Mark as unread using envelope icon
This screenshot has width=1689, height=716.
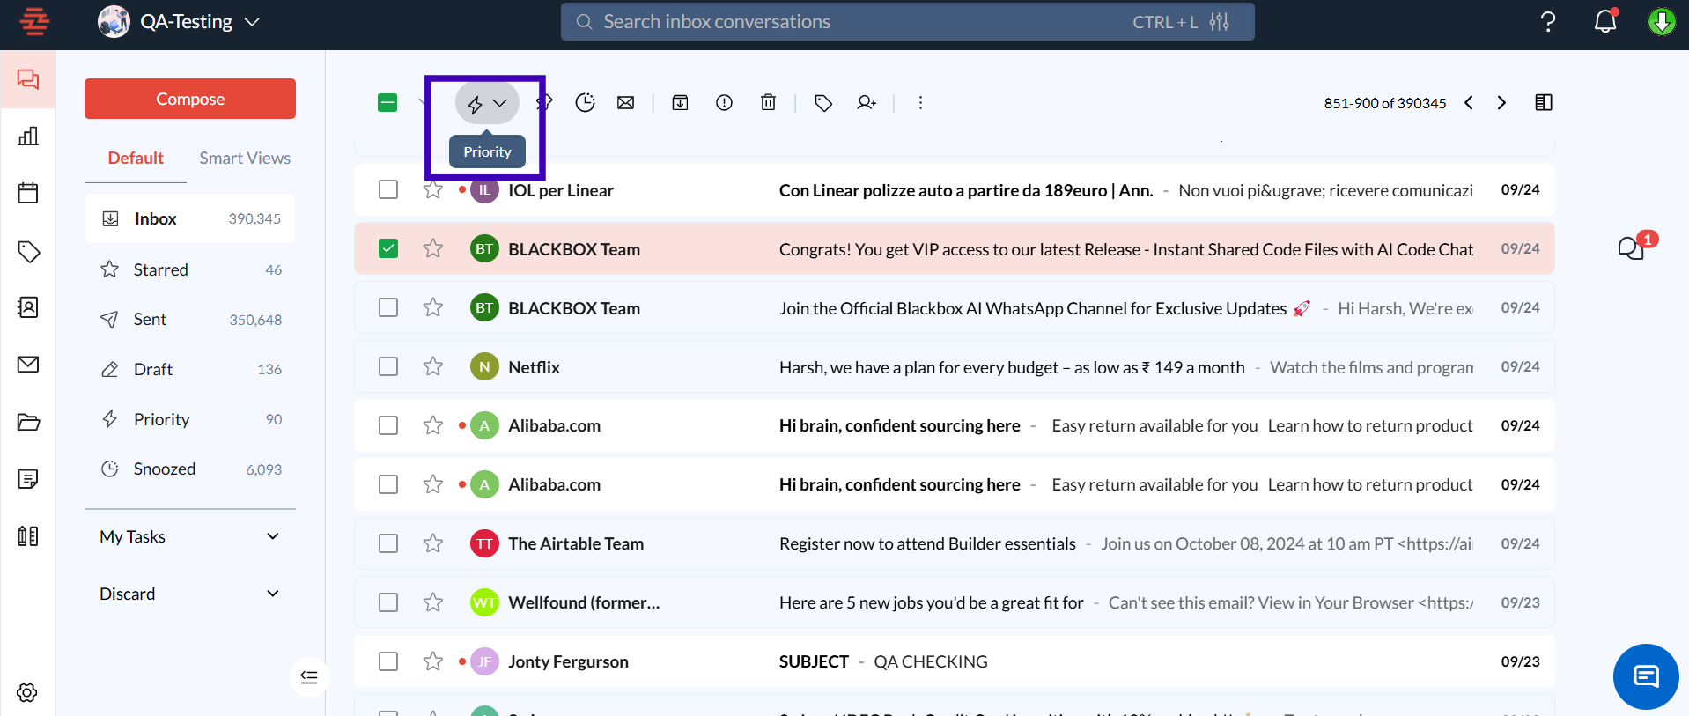coord(625,103)
